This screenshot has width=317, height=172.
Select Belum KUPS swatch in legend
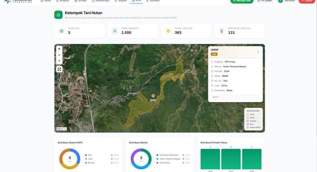(248, 128)
